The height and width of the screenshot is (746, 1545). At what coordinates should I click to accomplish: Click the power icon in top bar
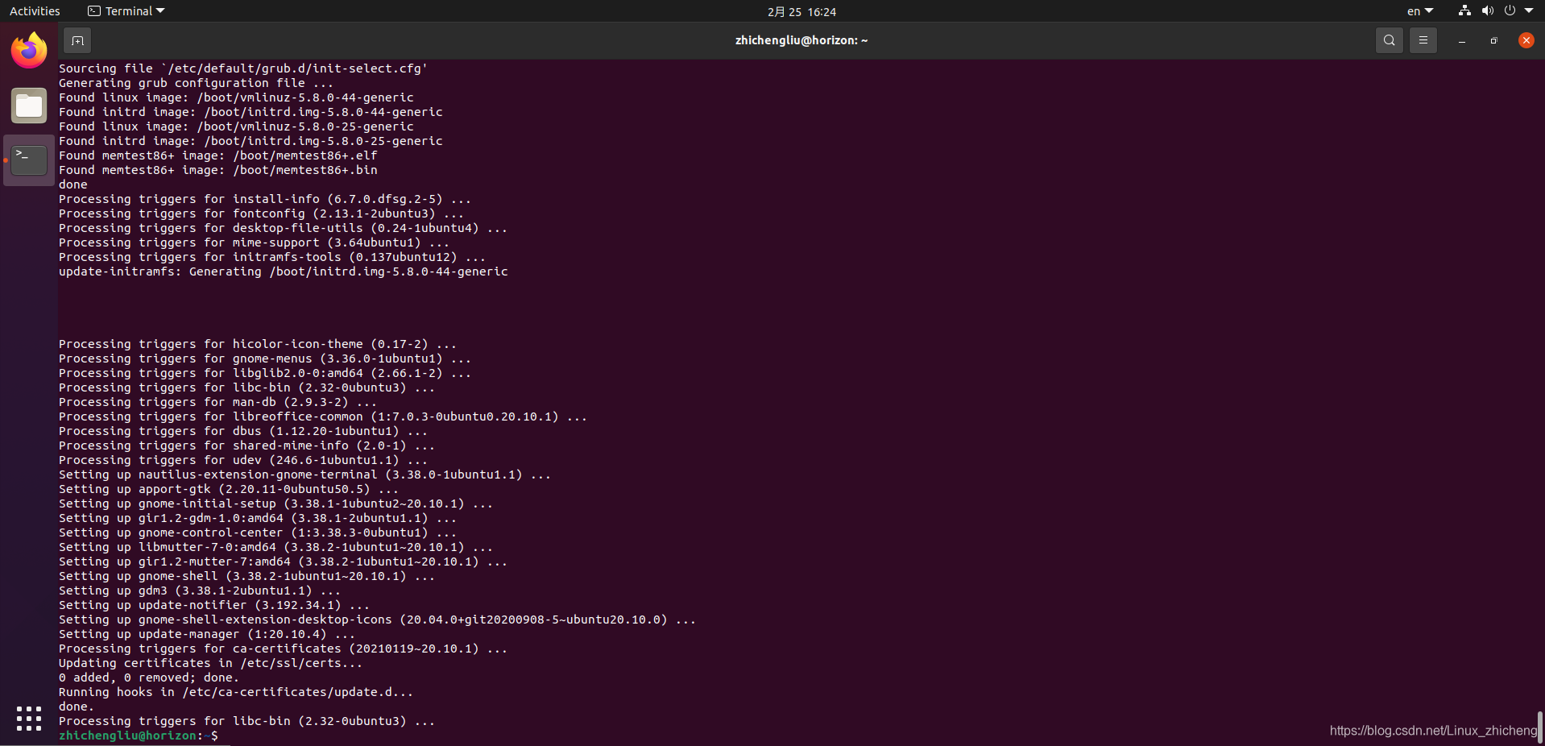[x=1510, y=11]
